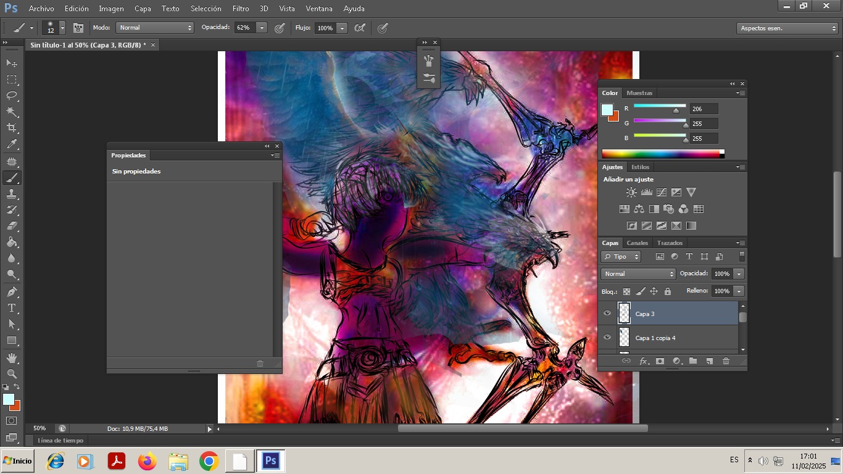Add a Color Balance adjustment
This screenshot has width=843, height=474.
[x=639, y=209]
